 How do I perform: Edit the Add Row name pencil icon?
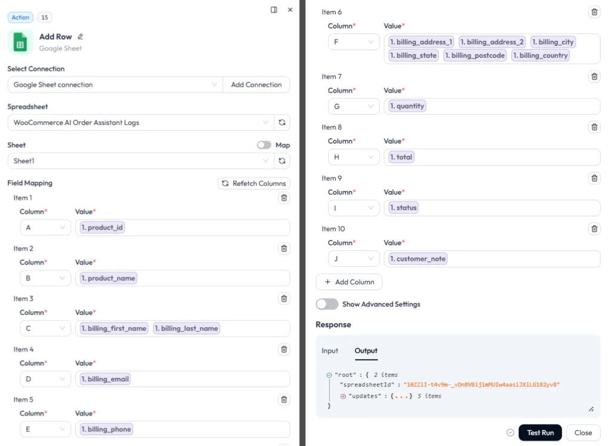(81, 36)
